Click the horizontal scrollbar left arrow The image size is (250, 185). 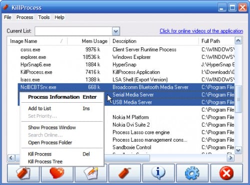point(11,158)
